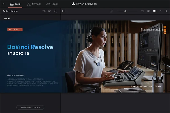Switch projects to list view
The image size is (170, 113).
point(160,11)
